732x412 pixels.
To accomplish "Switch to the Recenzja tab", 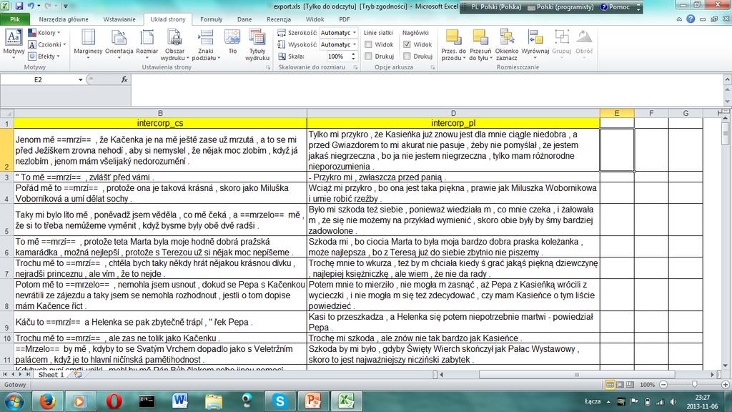I will [x=279, y=19].
